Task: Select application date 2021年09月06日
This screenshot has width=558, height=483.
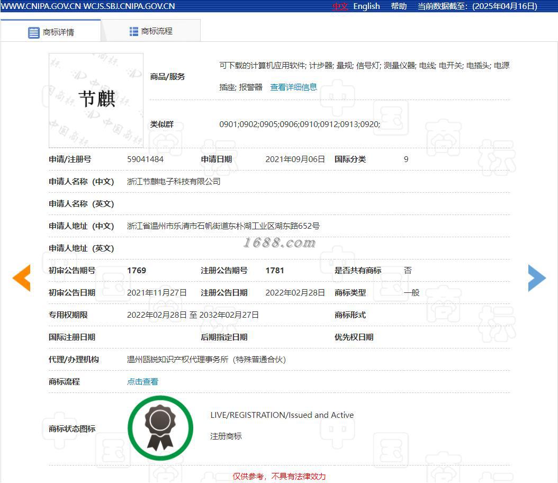Action: click(x=295, y=159)
